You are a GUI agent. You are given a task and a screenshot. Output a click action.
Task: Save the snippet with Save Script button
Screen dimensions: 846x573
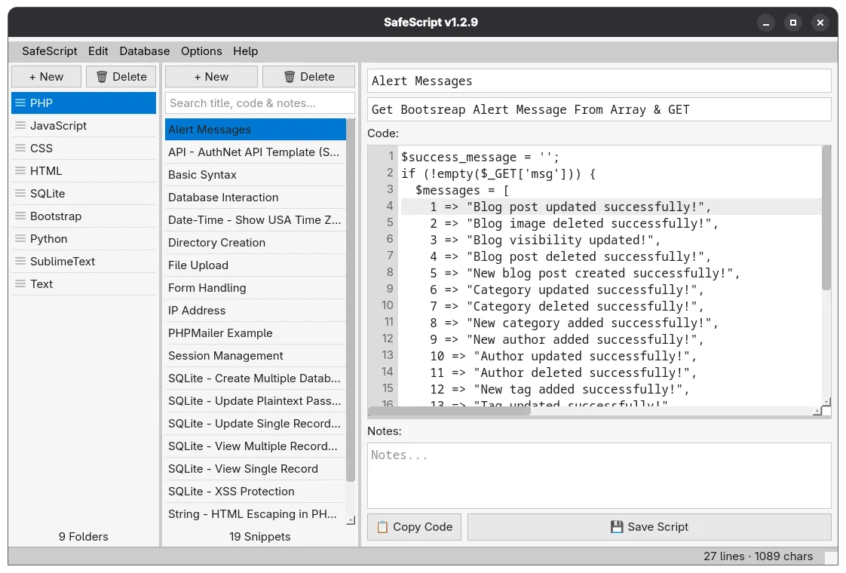click(x=649, y=526)
